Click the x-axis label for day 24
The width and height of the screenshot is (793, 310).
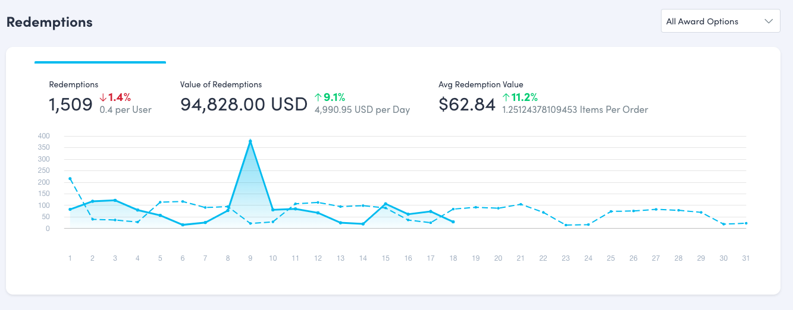[588, 258]
